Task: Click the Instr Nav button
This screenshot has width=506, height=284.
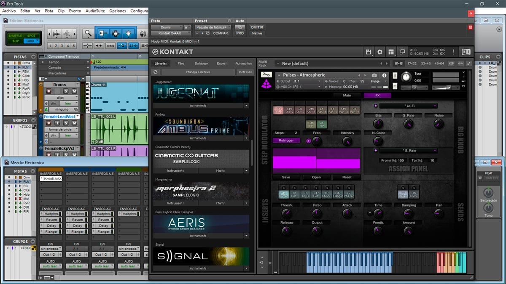Action: tap(245, 72)
